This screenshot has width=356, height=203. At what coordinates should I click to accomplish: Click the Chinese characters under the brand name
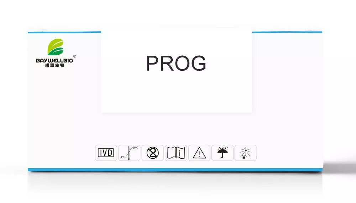54,65
